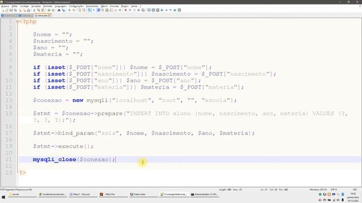Click the Replace toolbar icon
The height and width of the screenshot is (203, 362).
tap(63, 10)
